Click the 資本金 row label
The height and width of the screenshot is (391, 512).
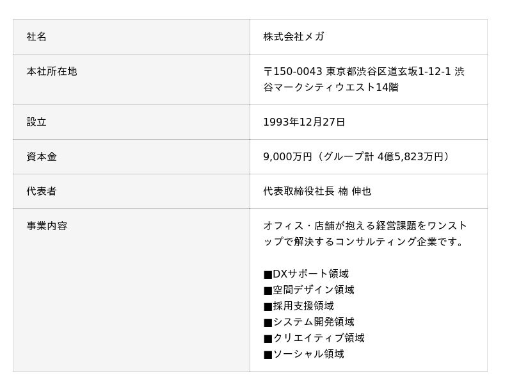[x=42, y=156]
